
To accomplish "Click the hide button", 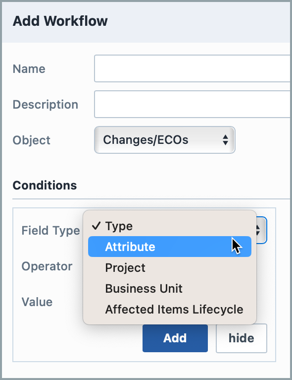I will pos(241,338).
